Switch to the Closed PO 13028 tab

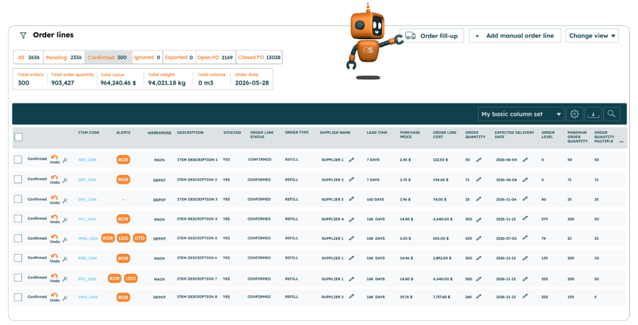259,57
